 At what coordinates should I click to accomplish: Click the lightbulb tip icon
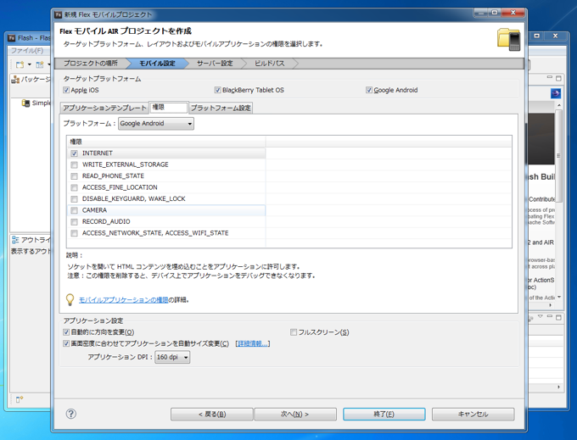point(70,299)
